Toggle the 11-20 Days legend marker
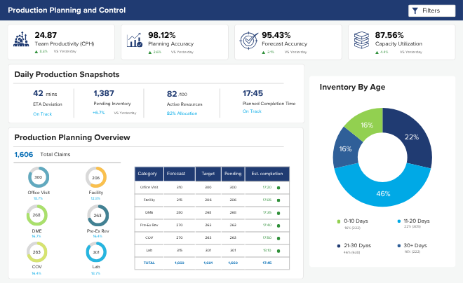463x283 pixels. 399,221
